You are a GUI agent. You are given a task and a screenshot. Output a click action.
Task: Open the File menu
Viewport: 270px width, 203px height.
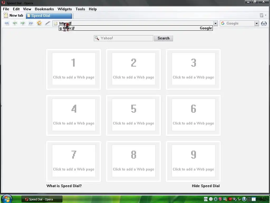6,9
